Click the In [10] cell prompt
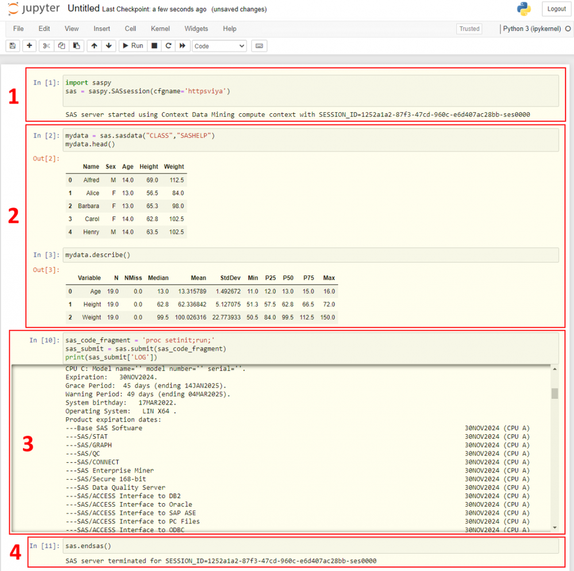This screenshot has height=571, width=574. (x=44, y=340)
